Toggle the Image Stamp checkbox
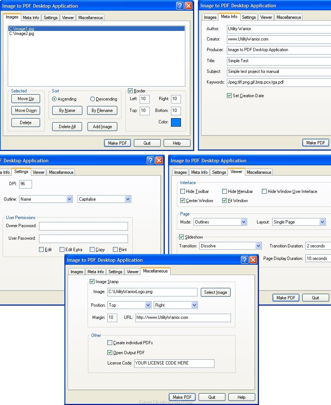This screenshot has height=405, width=331. [92, 281]
